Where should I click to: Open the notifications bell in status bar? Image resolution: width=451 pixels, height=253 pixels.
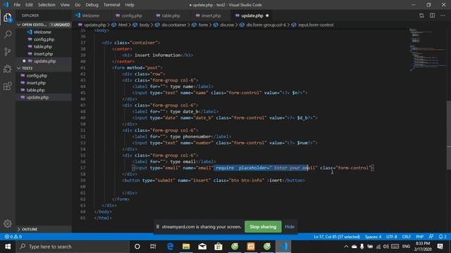[x=443, y=237]
